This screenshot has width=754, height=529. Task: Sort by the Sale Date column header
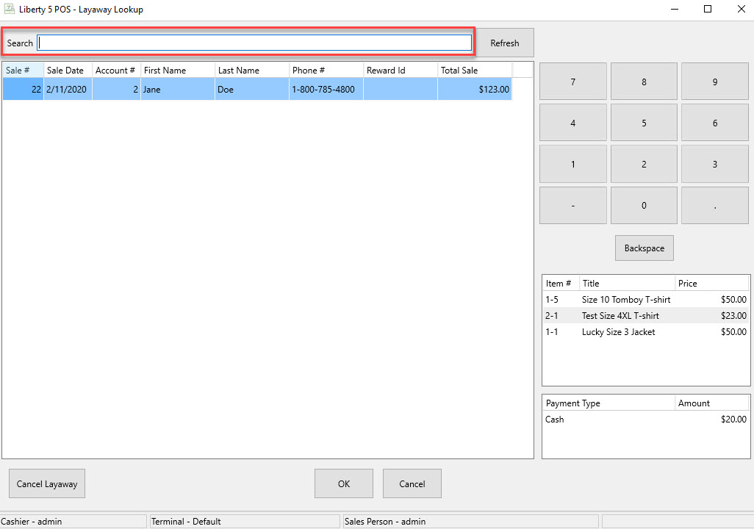click(68, 71)
